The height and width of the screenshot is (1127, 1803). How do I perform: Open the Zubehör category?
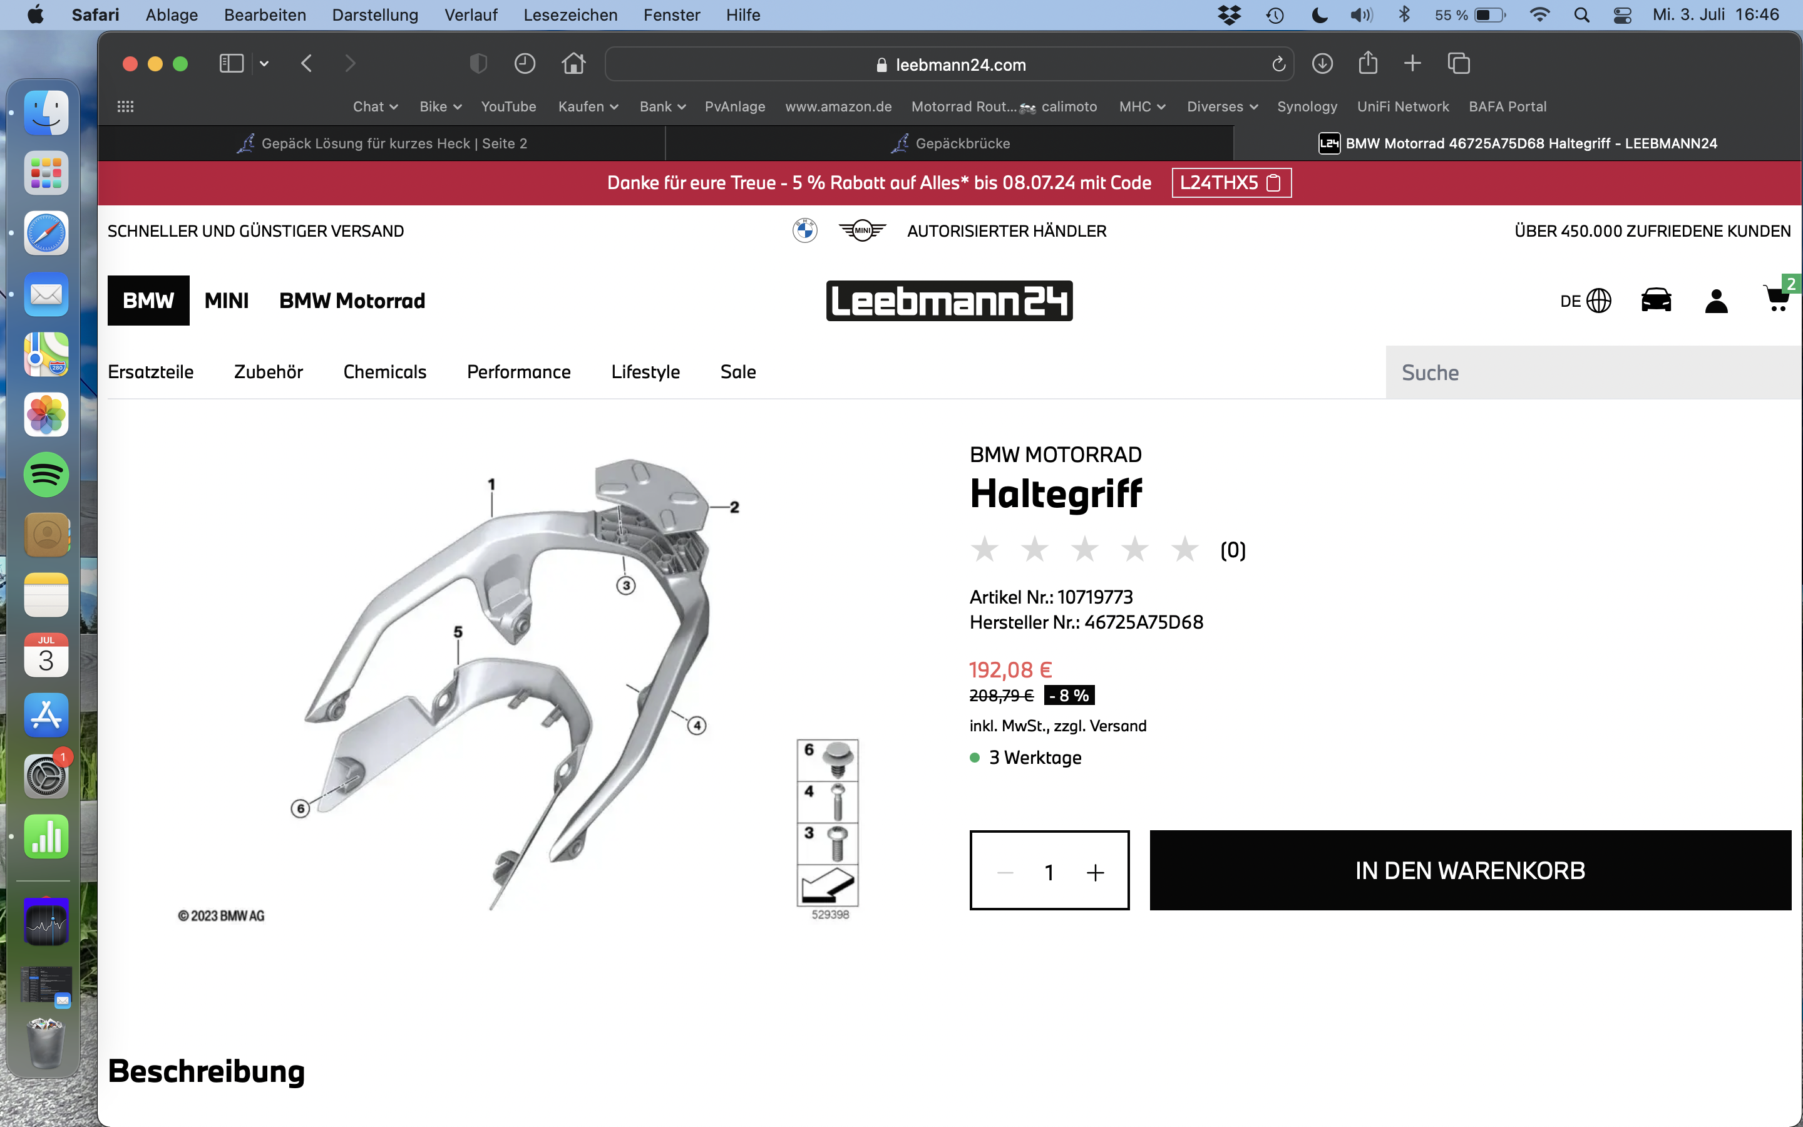coord(268,372)
